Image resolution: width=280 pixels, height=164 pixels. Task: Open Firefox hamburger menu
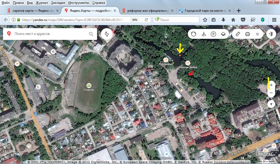click(274, 20)
